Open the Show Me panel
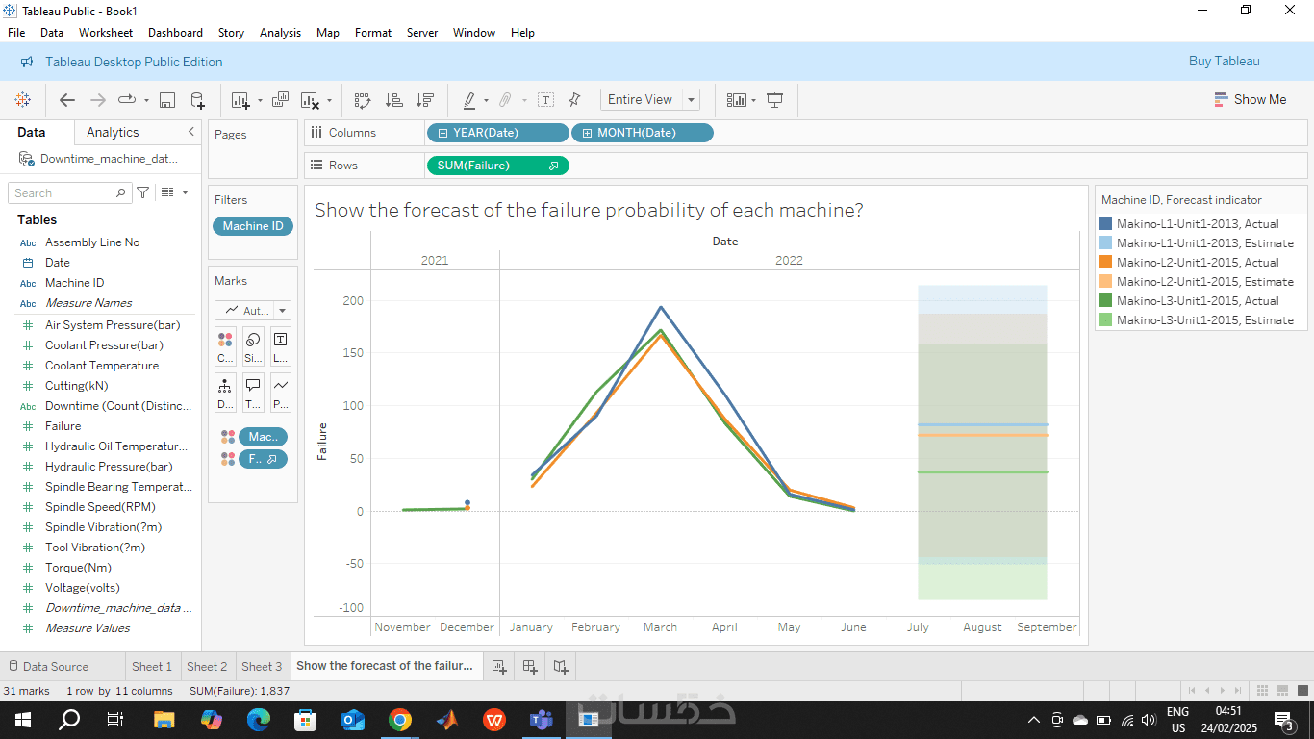Image resolution: width=1314 pixels, height=739 pixels. tap(1250, 100)
